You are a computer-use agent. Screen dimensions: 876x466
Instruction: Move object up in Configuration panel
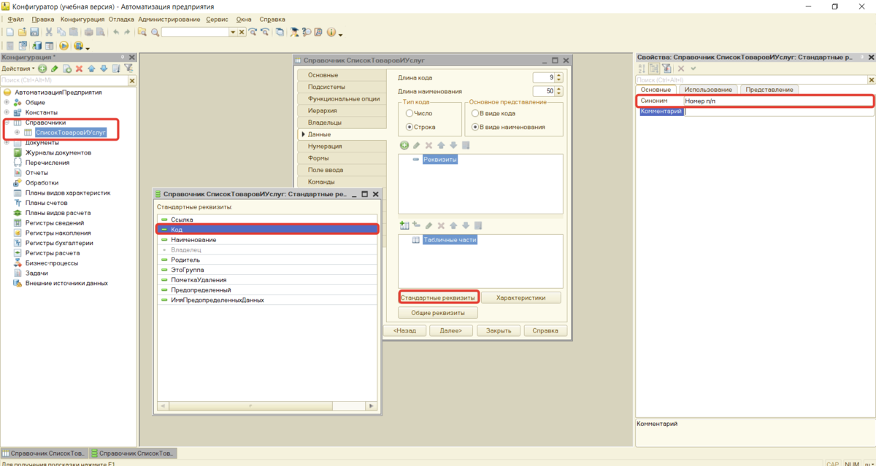(x=91, y=69)
